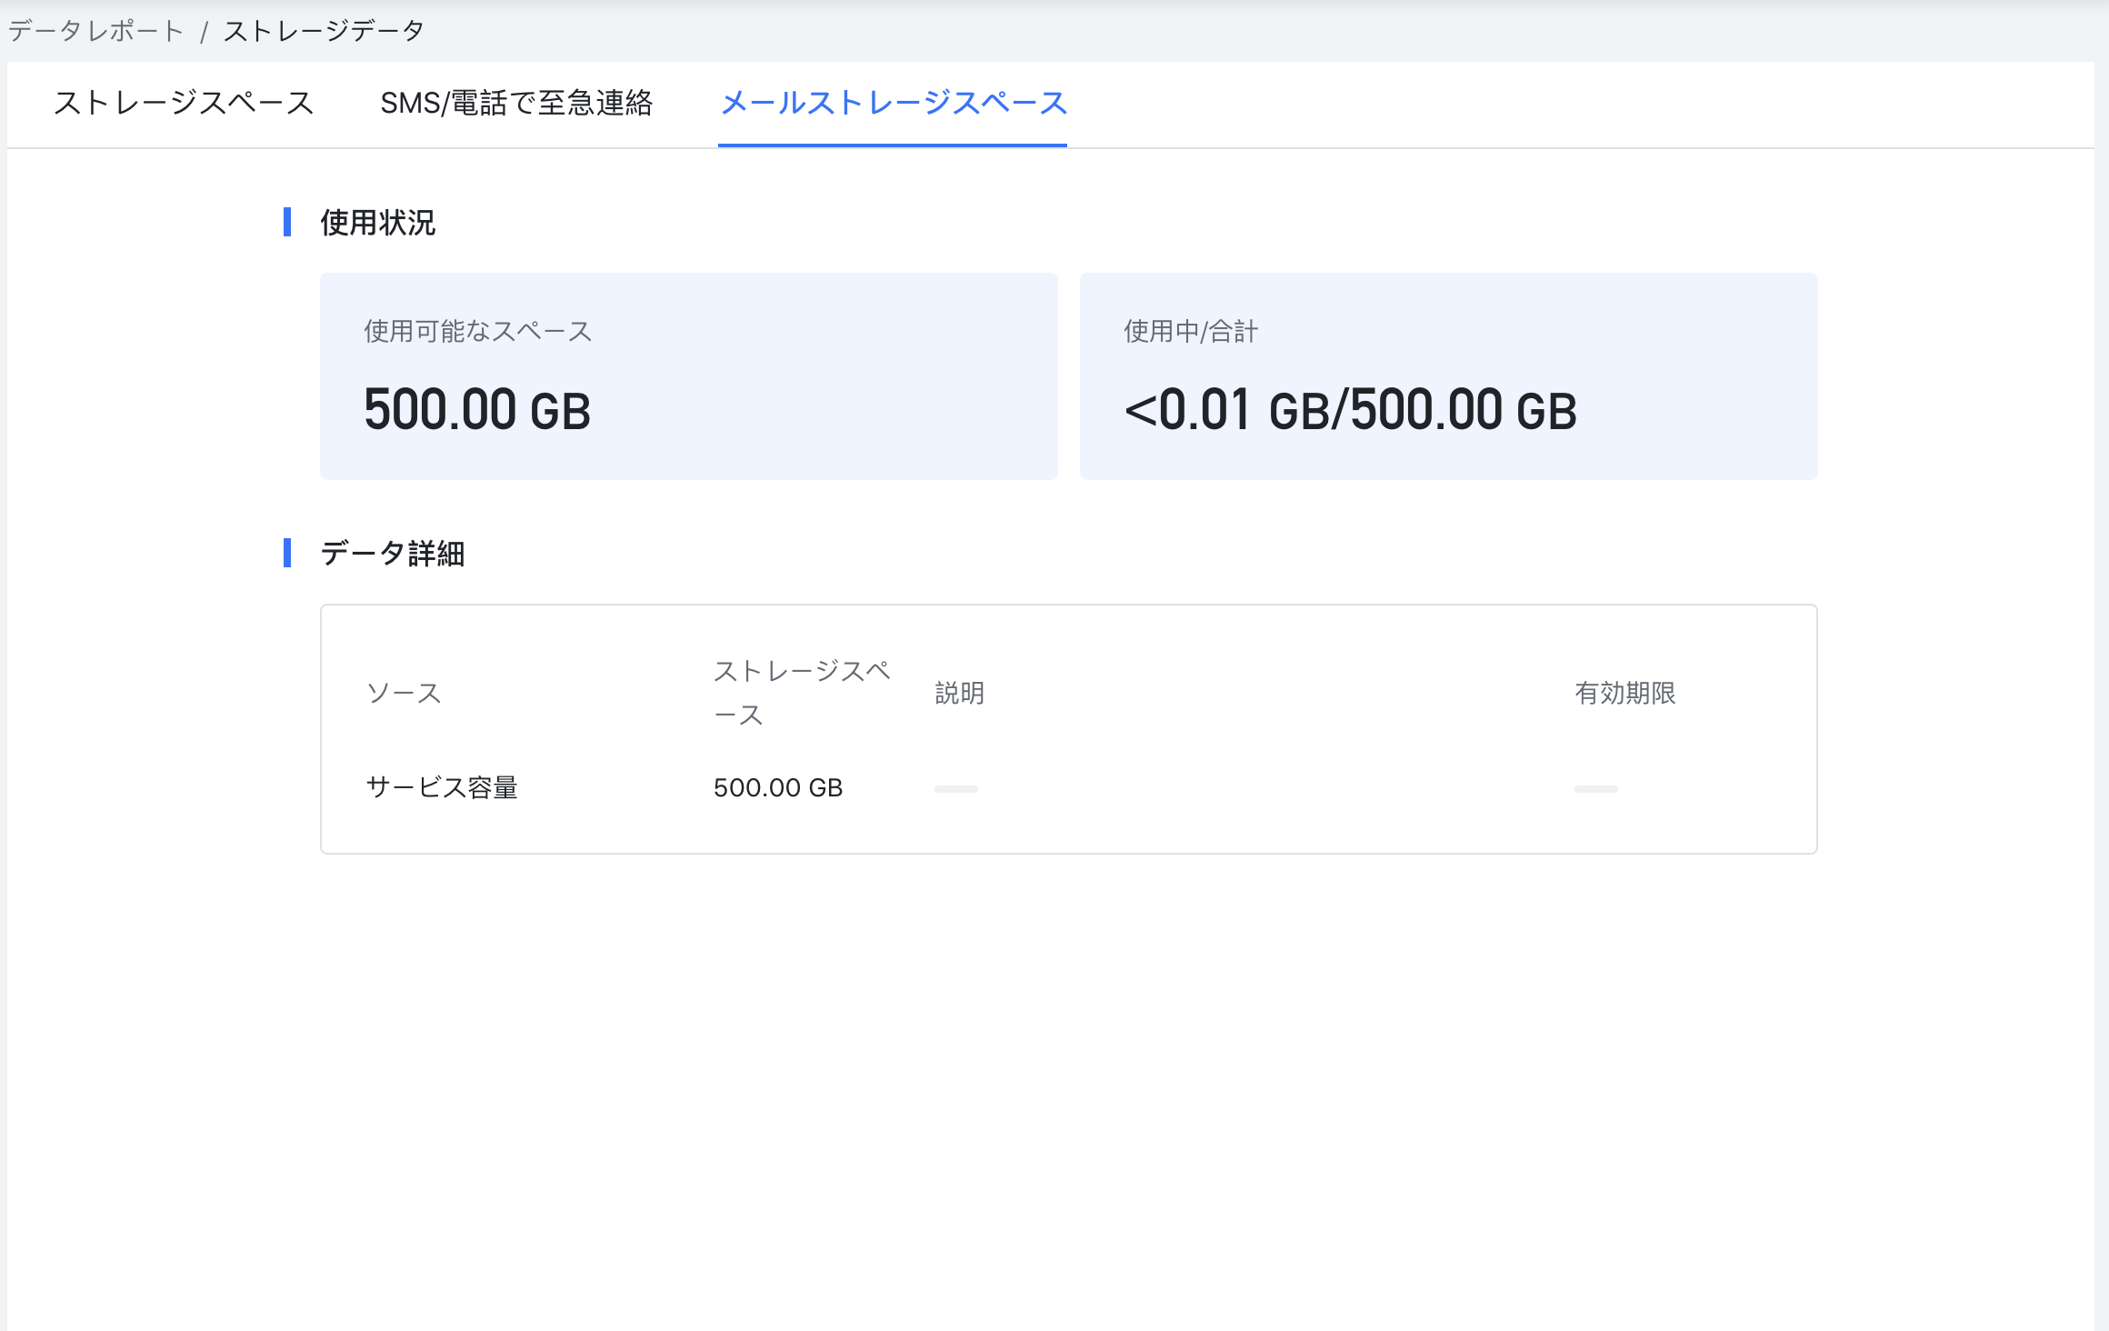Switch to SMS/電話で至急連絡 tab
Image resolution: width=2109 pixels, height=1331 pixels.
click(x=515, y=103)
